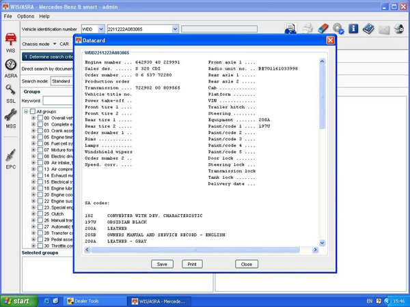Click datacard horizontal scrollbar thumb
This screenshot has width=410, height=307.
point(195,250)
